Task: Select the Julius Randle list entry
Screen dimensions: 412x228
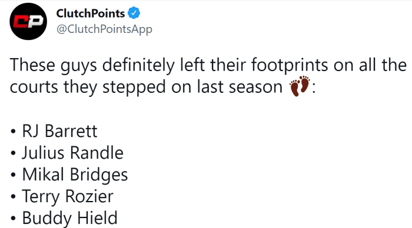Action: tap(73, 153)
